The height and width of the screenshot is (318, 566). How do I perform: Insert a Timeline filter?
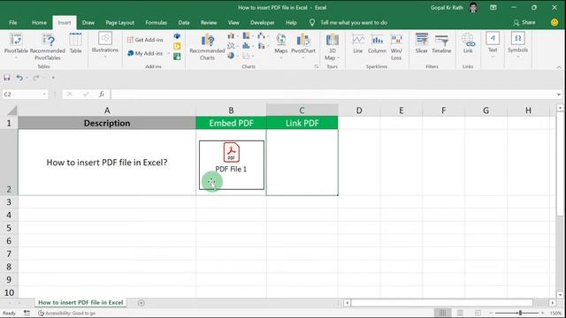[441, 43]
